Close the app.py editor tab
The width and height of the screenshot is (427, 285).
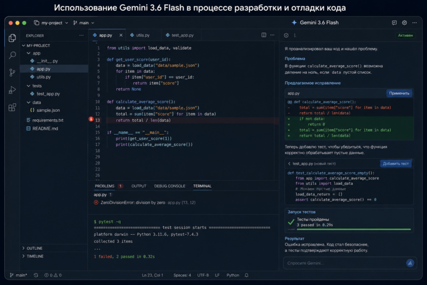tap(121, 35)
